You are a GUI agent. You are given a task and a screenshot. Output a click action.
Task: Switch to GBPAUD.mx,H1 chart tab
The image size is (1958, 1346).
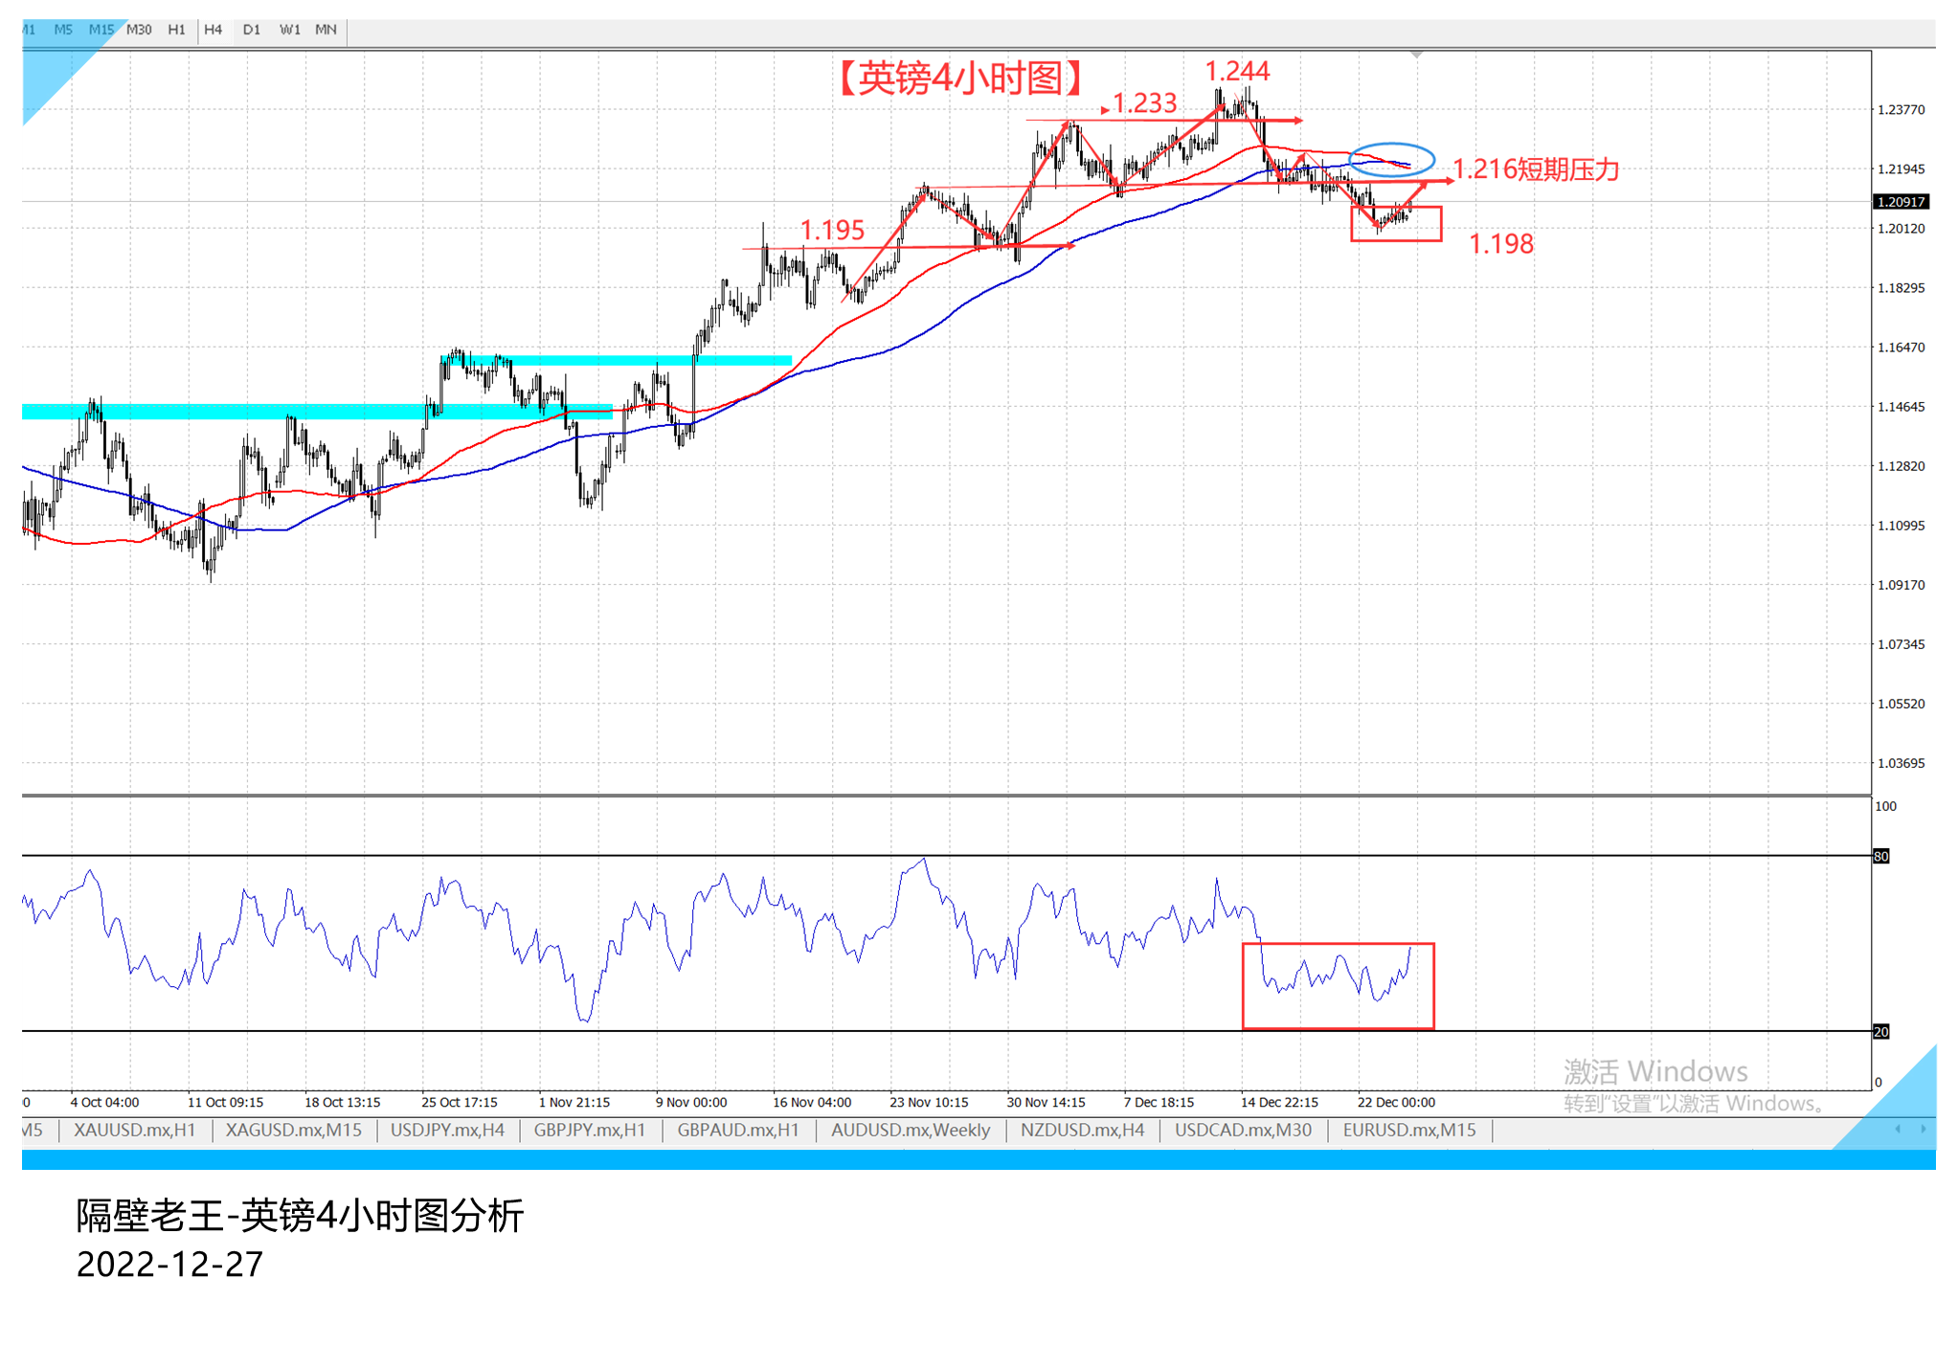(x=737, y=1130)
